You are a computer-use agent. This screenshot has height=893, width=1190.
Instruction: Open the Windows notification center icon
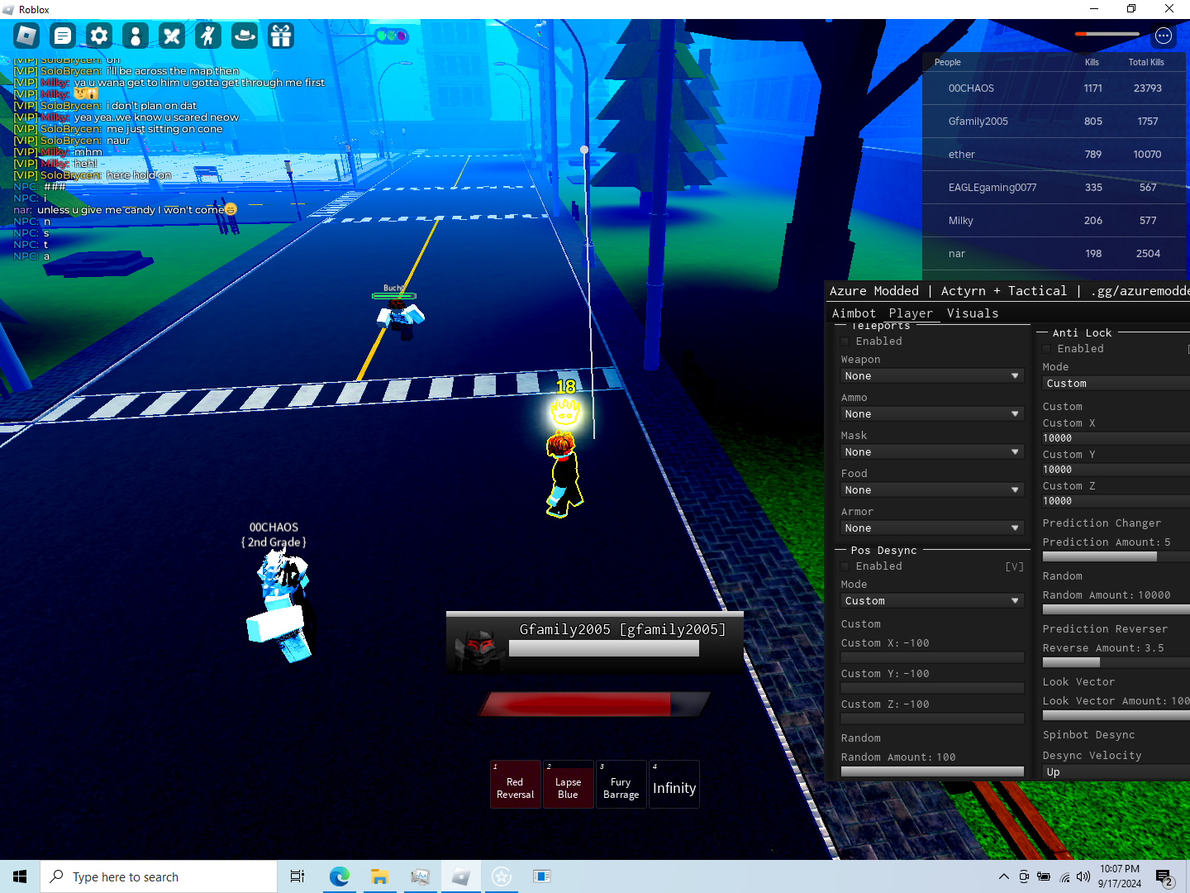(x=1164, y=877)
